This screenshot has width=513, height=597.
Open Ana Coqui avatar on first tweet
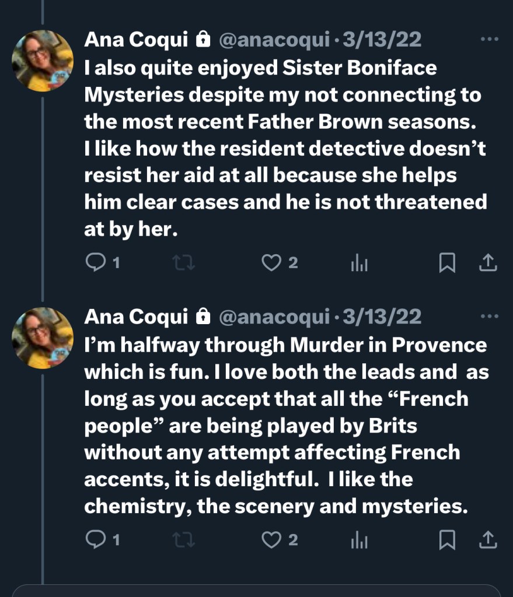coord(43,61)
